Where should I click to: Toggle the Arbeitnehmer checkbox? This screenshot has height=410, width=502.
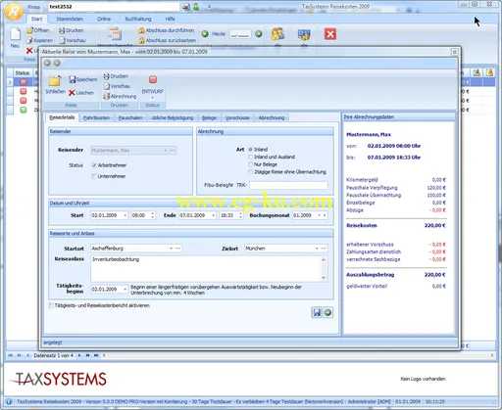point(94,165)
